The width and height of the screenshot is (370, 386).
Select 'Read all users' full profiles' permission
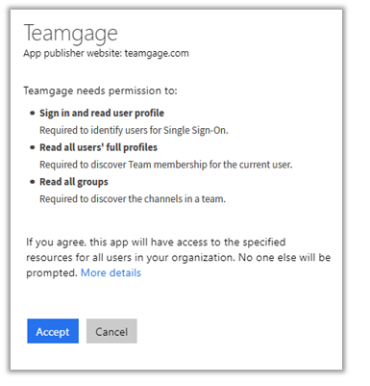(x=98, y=147)
